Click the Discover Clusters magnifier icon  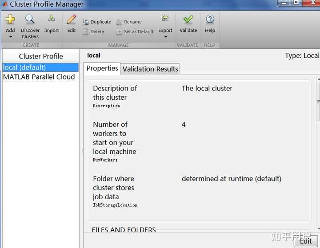click(30, 20)
